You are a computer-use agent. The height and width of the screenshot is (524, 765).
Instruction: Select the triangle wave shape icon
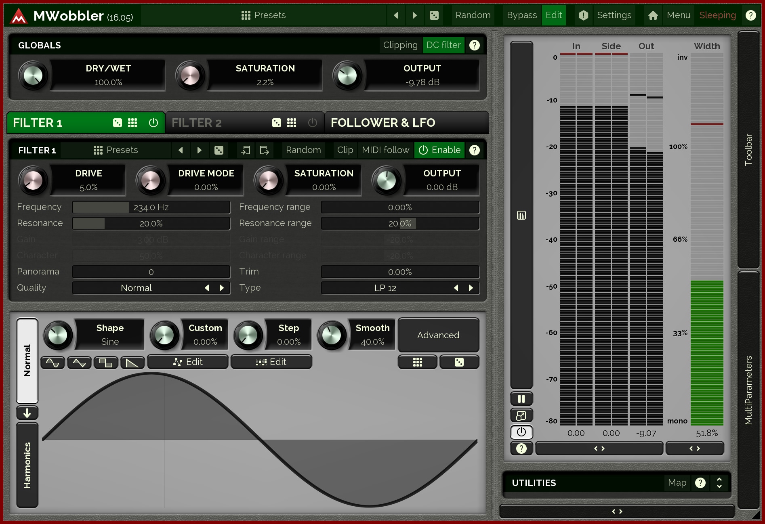[x=79, y=363]
